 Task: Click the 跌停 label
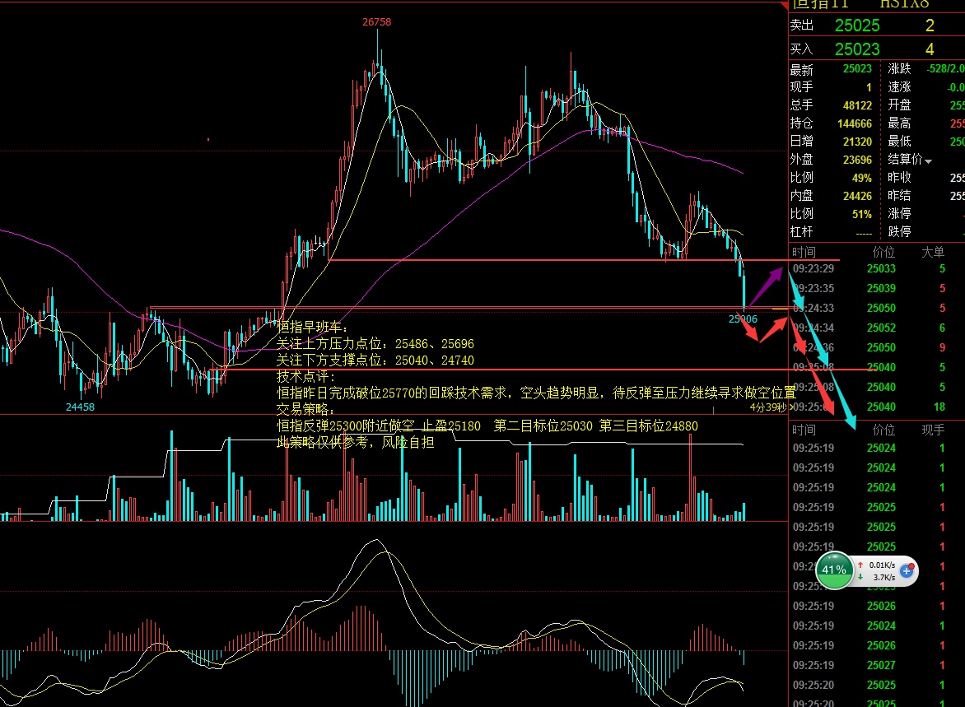coord(899,232)
